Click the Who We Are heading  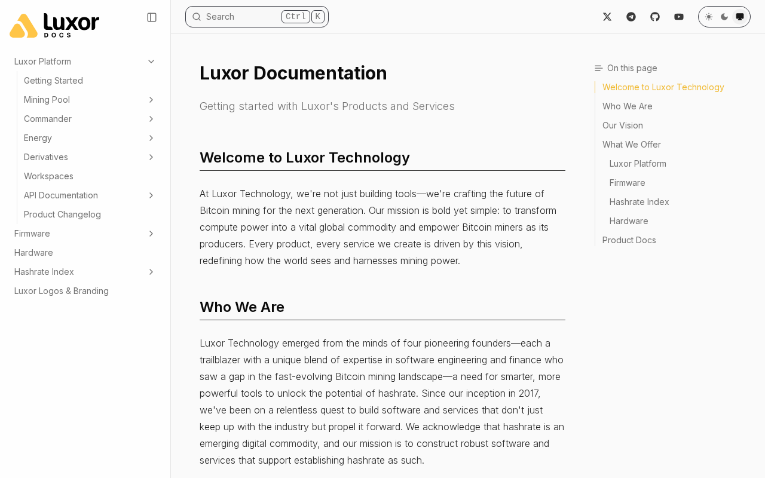point(242,307)
